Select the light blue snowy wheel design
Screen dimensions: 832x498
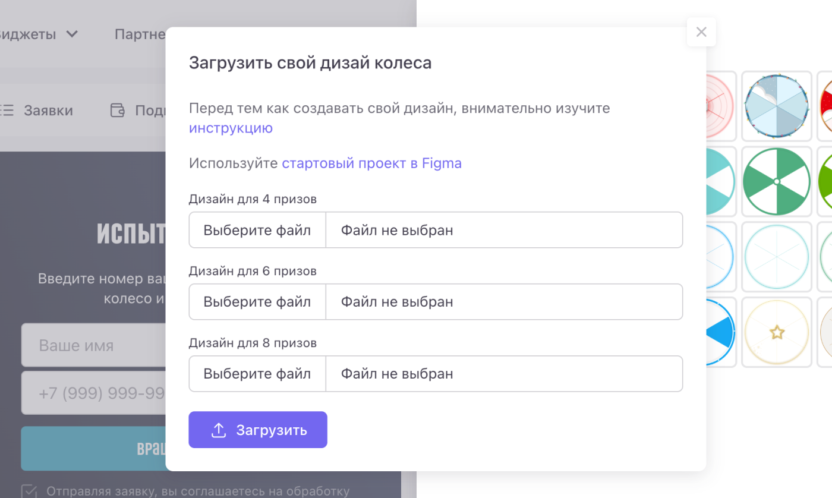tap(777, 106)
